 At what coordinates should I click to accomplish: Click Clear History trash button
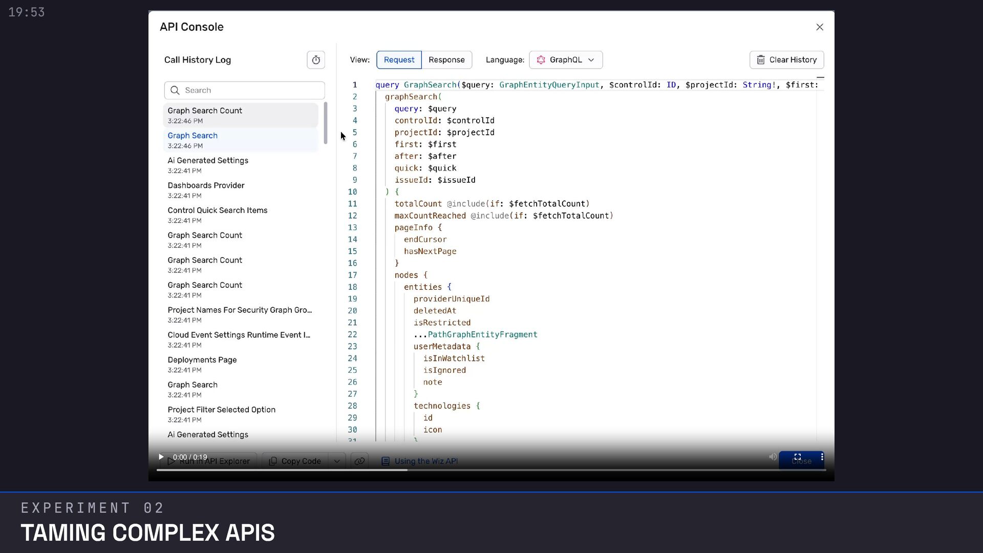coord(786,60)
